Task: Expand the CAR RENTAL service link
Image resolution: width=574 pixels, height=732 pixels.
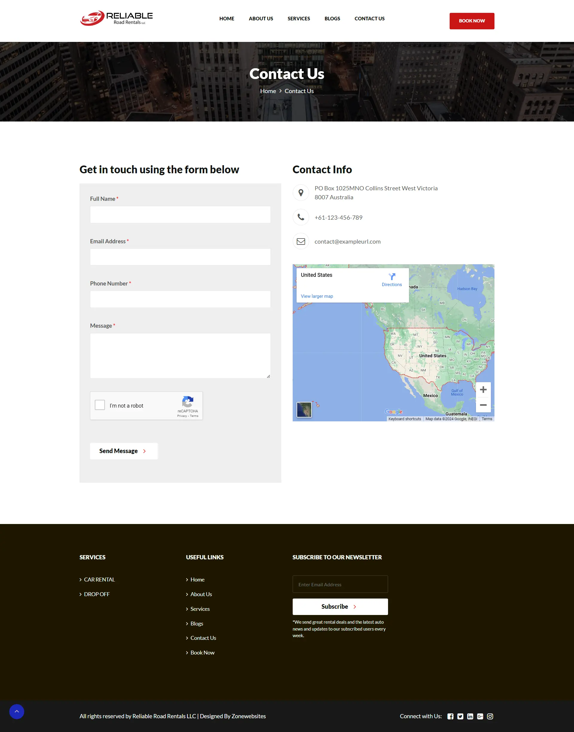Action: pos(99,579)
